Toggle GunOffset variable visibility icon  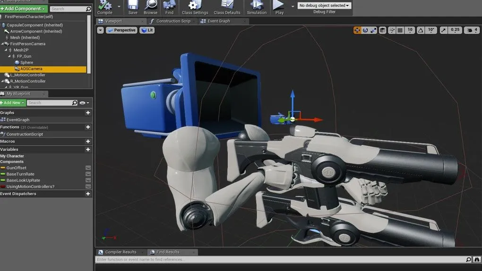(x=88, y=168)
